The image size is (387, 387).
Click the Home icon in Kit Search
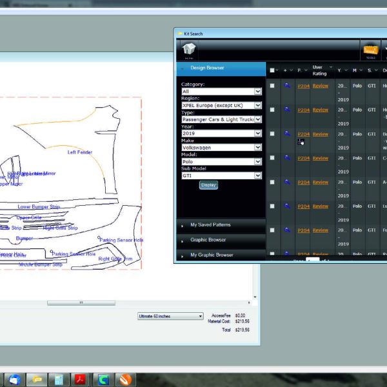click(190, 50)
